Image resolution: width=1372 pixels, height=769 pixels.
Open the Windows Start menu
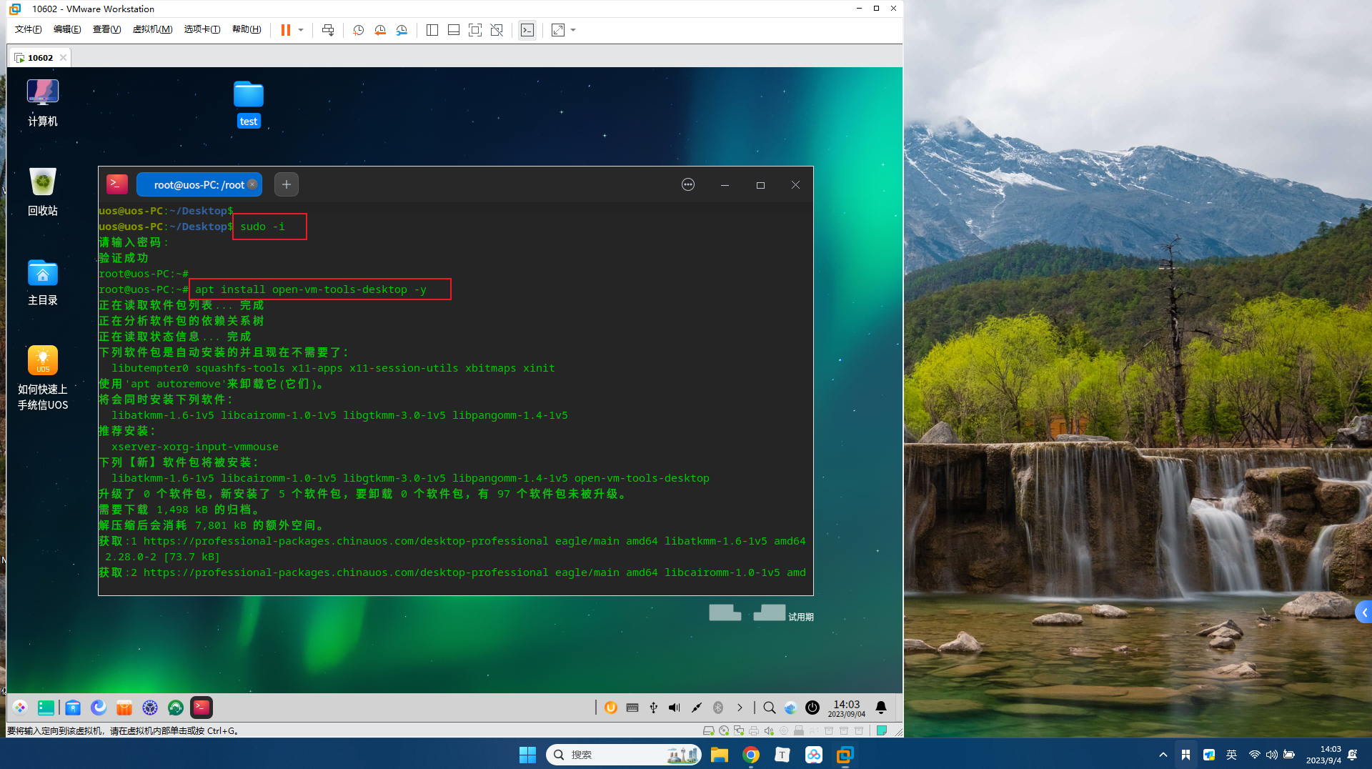tap(527, 755)
